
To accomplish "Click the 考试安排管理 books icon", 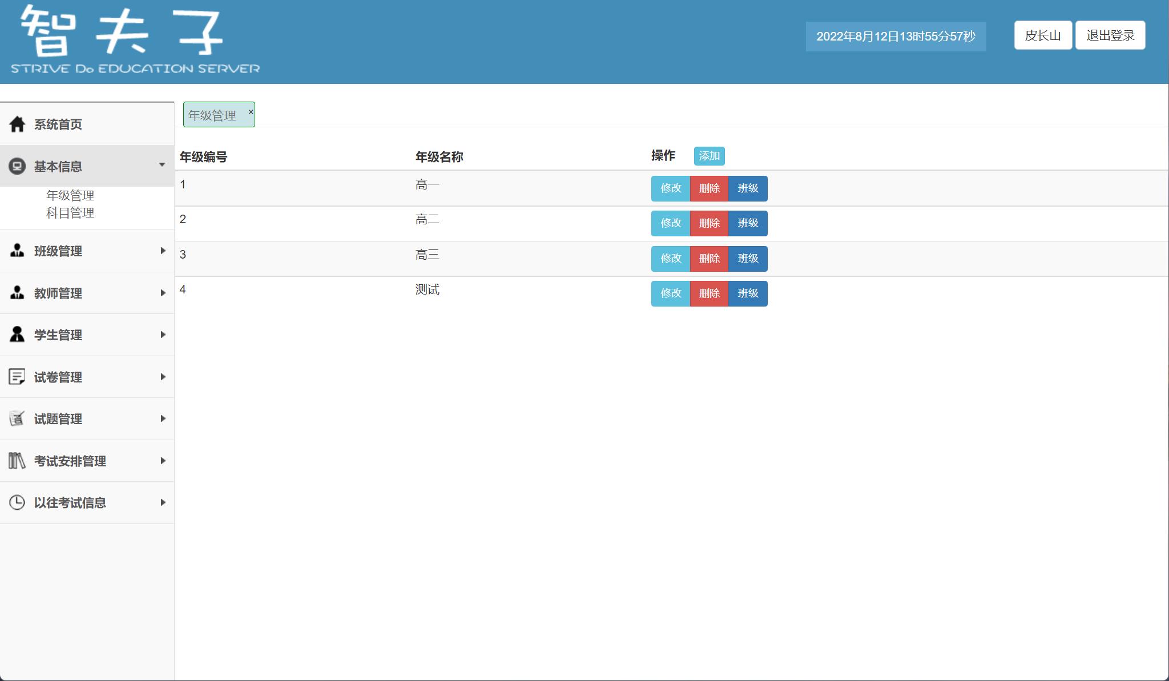I will (17, 461).
